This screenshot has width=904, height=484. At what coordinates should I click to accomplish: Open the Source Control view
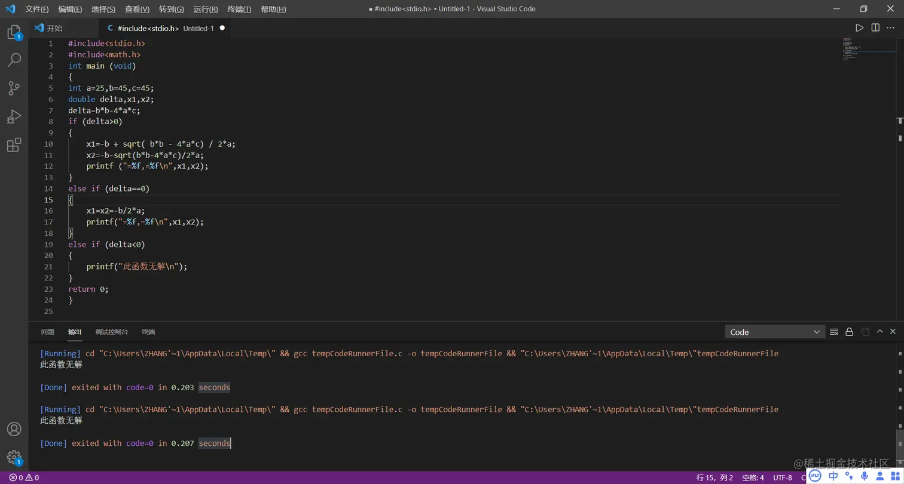14,88
